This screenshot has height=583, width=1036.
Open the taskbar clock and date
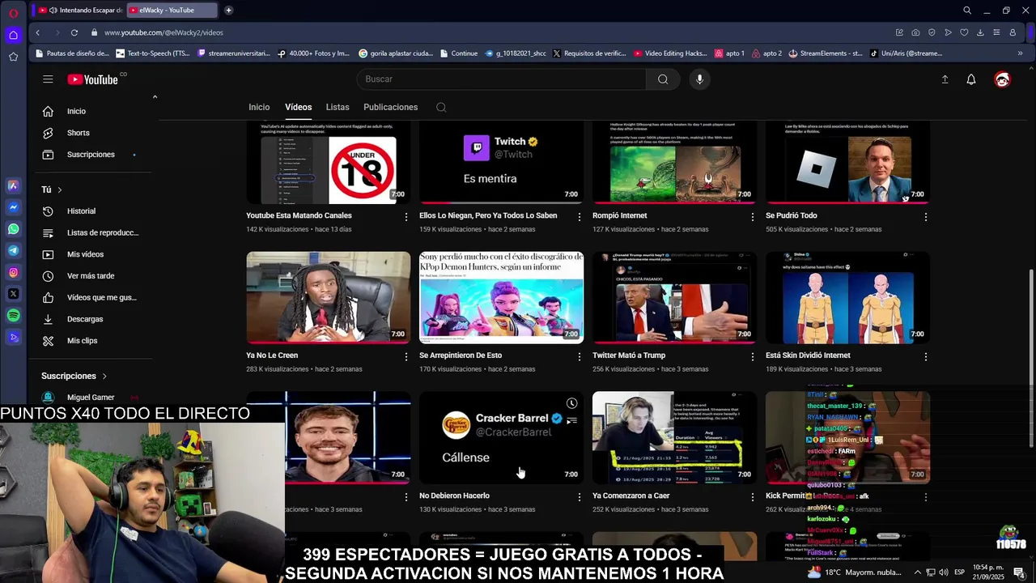click(988, 572)
